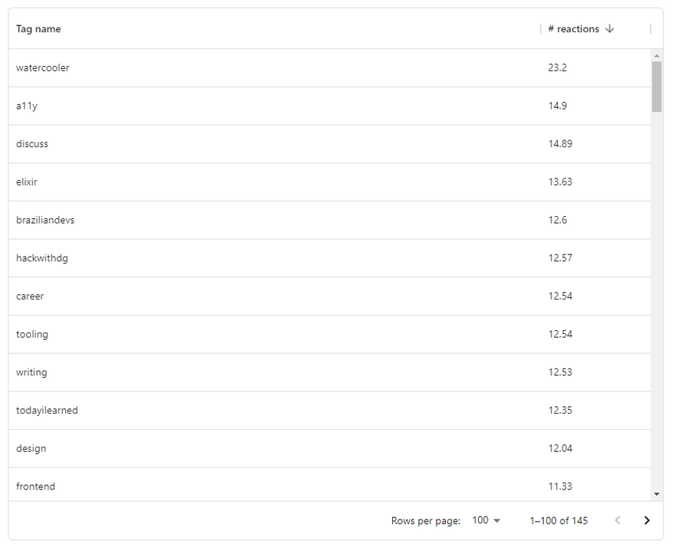Click the 12.35 value for todayilearned
The width and height of the screenshot is (674, 547).
[560, 411]
